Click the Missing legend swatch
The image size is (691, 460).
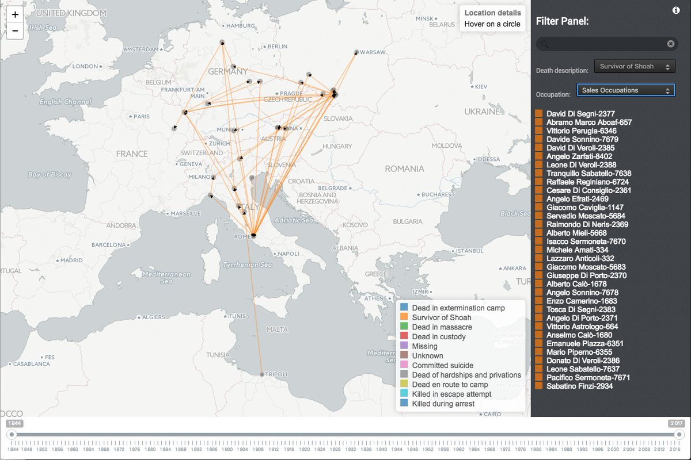404,346
